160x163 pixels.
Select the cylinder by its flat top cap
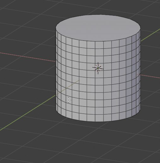pyautogui.click(x=98, y=28)
